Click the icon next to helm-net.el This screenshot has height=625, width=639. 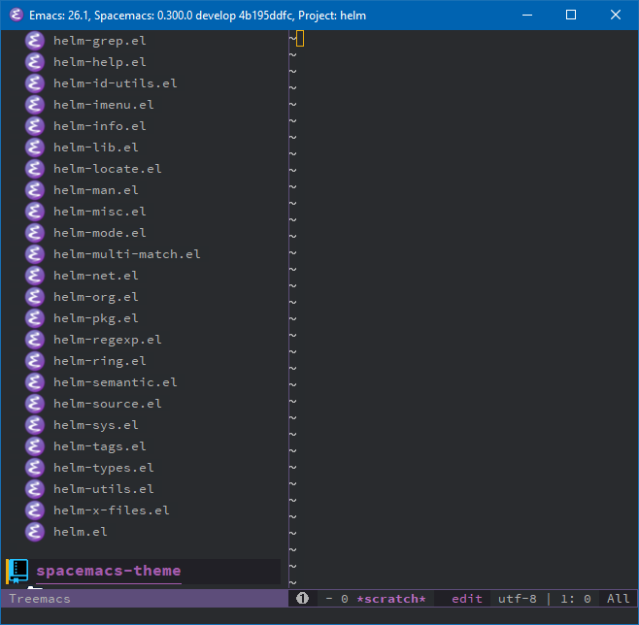tap(35, 276)
